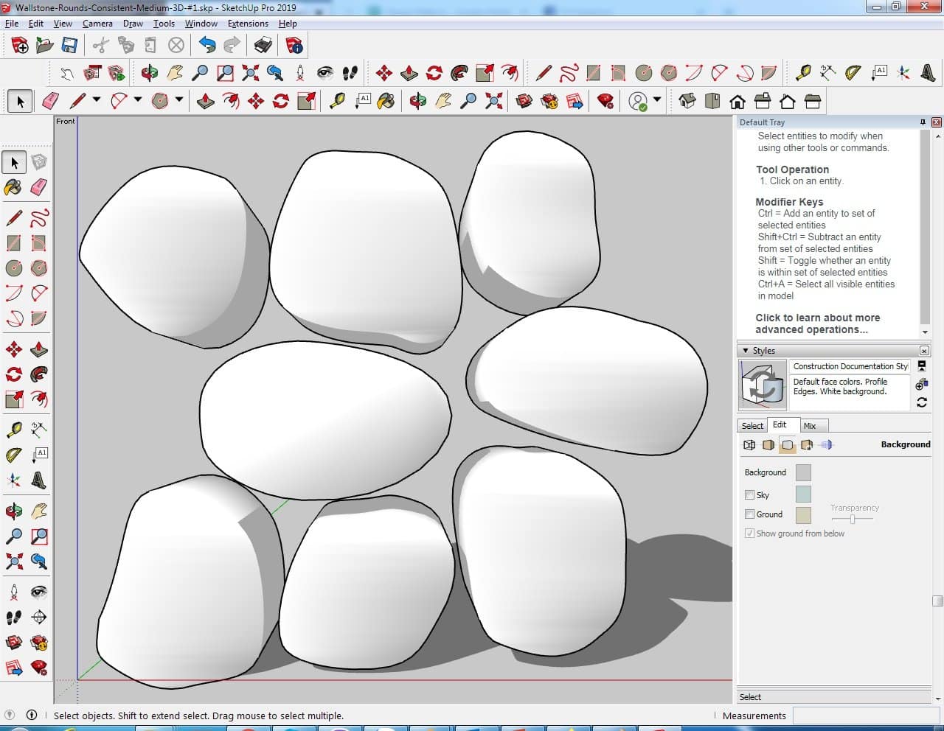Enable the Sky checkbox

click(x=749, y=495)
